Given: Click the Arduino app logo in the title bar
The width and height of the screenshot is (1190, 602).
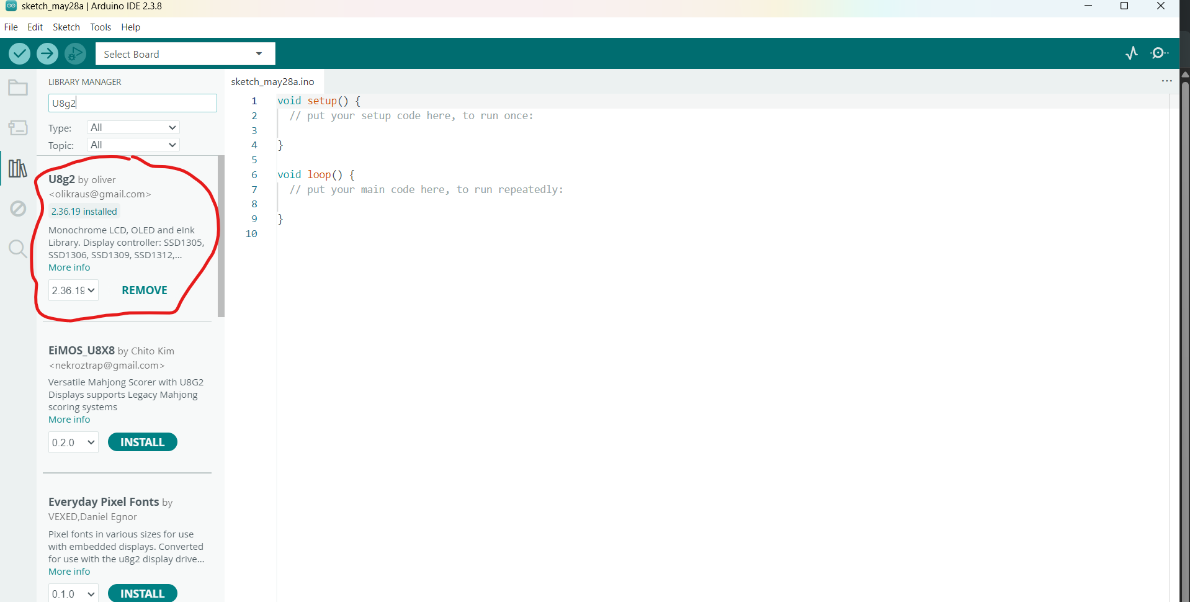Looking at the screenshot, I should click(11, 6).
